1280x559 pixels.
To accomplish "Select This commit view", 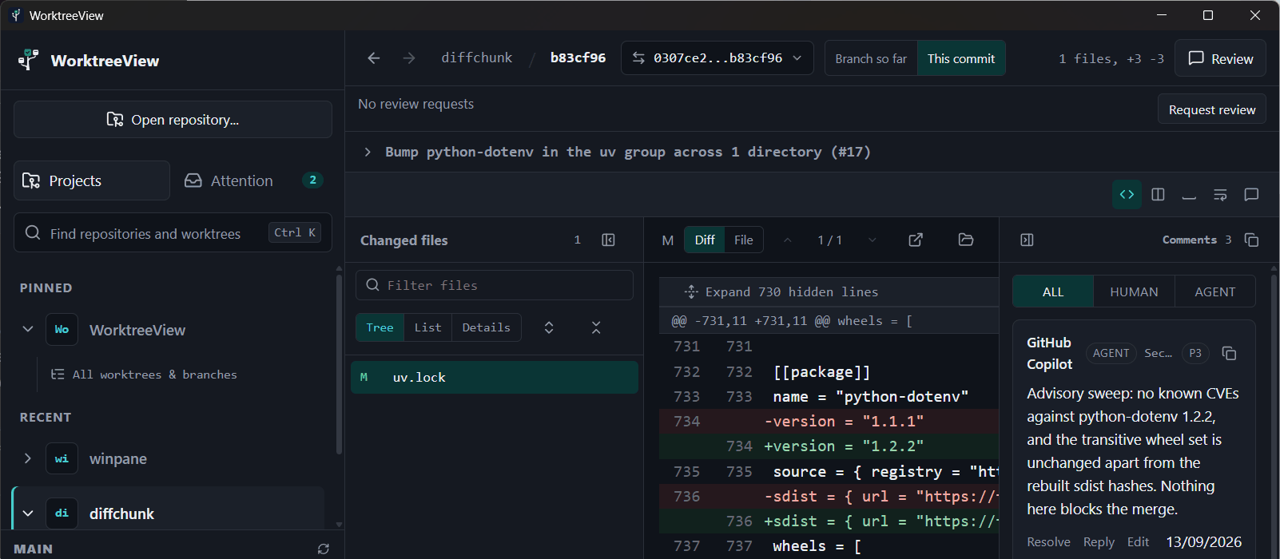I will (961, 58).
